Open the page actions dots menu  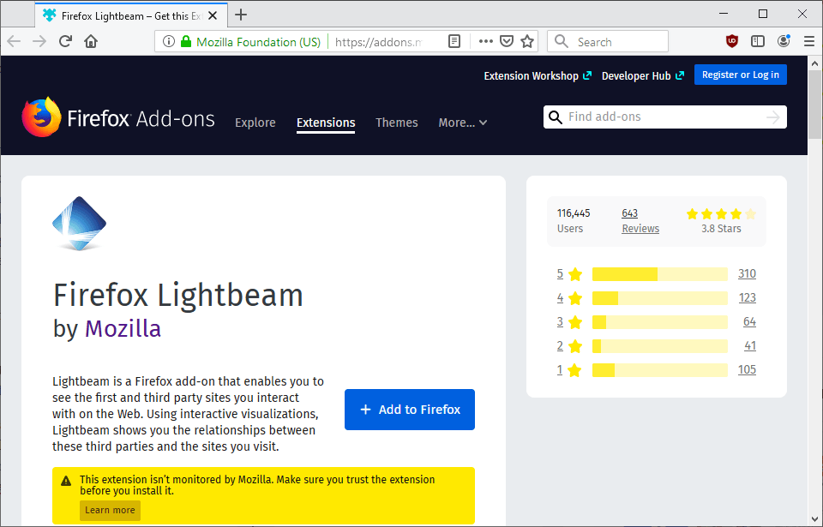click(x=485, y=40)
